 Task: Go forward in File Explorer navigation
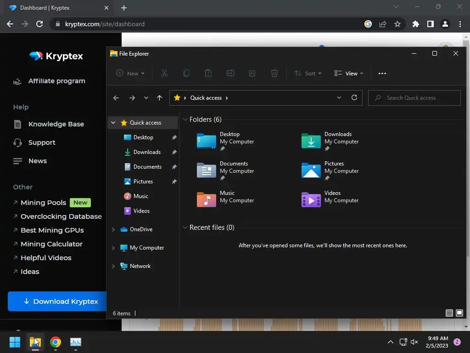coord(132,98)
